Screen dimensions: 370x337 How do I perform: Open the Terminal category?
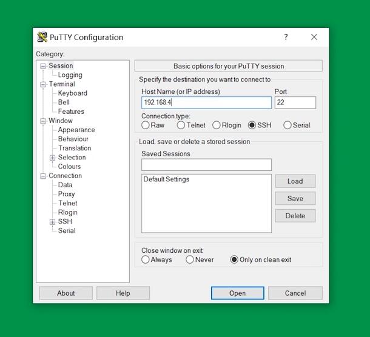(62, 84)
